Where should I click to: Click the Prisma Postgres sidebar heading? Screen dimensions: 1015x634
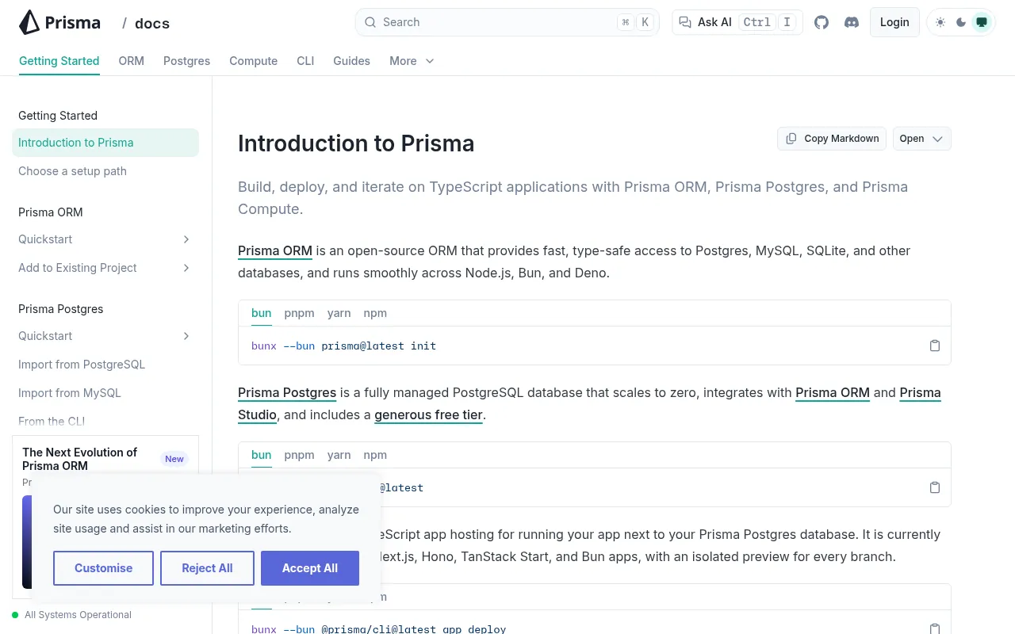pyautogui.click(x=61, y=309)
